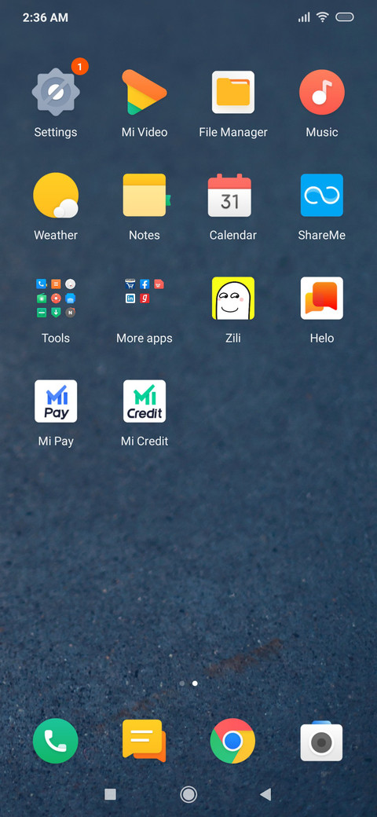Launch the Music app
Screen dimensions: 377x817
pyautogui.click(x=322, y=93)
